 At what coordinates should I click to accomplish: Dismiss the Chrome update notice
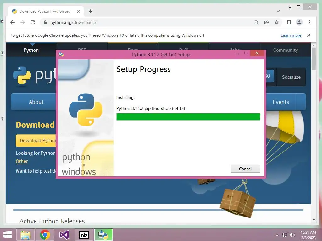pyautogui.click(x=309, y=35)
